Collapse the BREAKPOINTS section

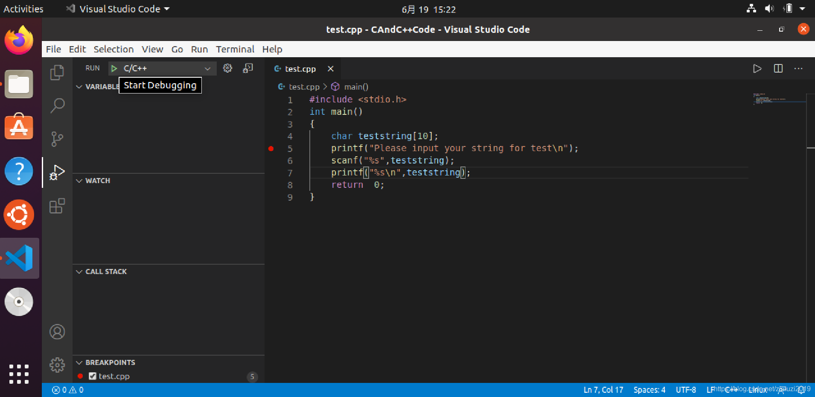[x=79, y=362]
